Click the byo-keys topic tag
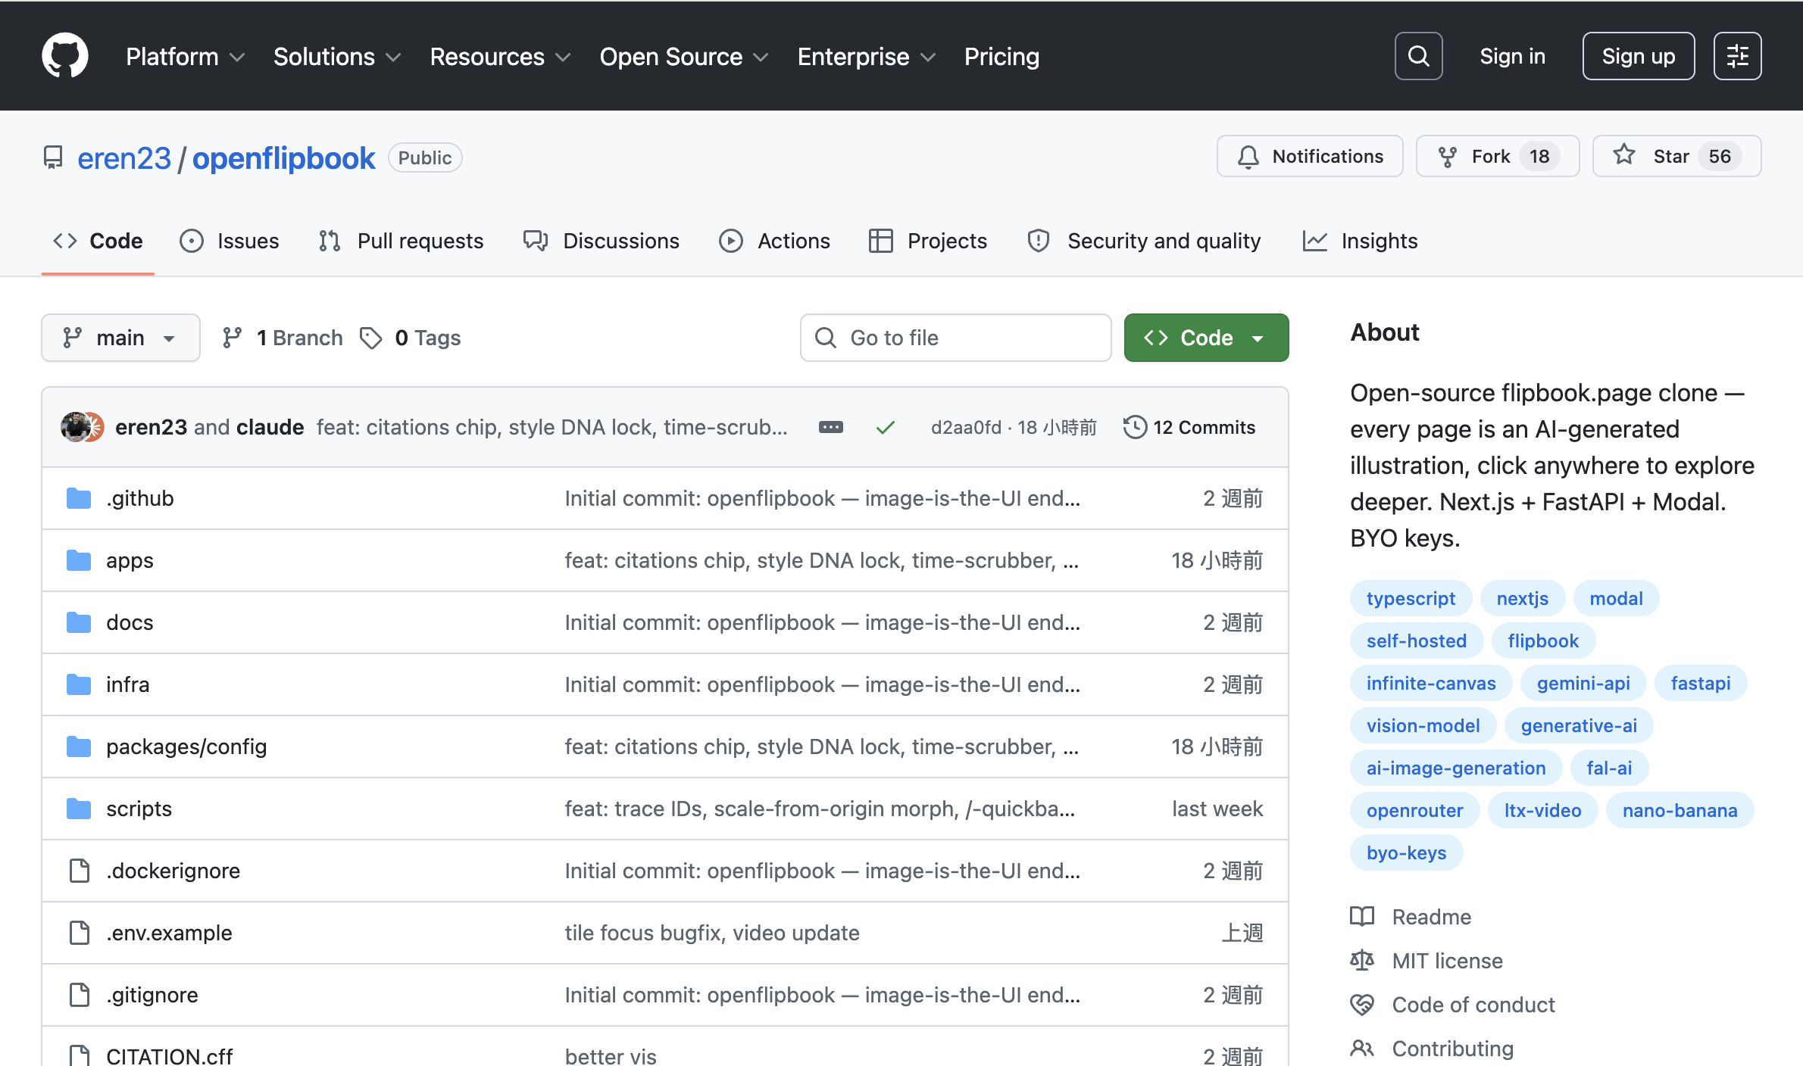Image resolution: width=1803 pixels, height=1066 pixels. click(1406, 852)
